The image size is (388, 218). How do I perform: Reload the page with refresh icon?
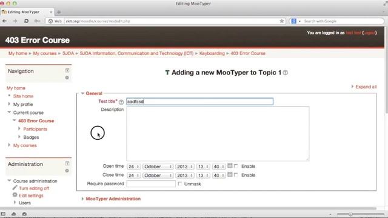coord(26,21)
